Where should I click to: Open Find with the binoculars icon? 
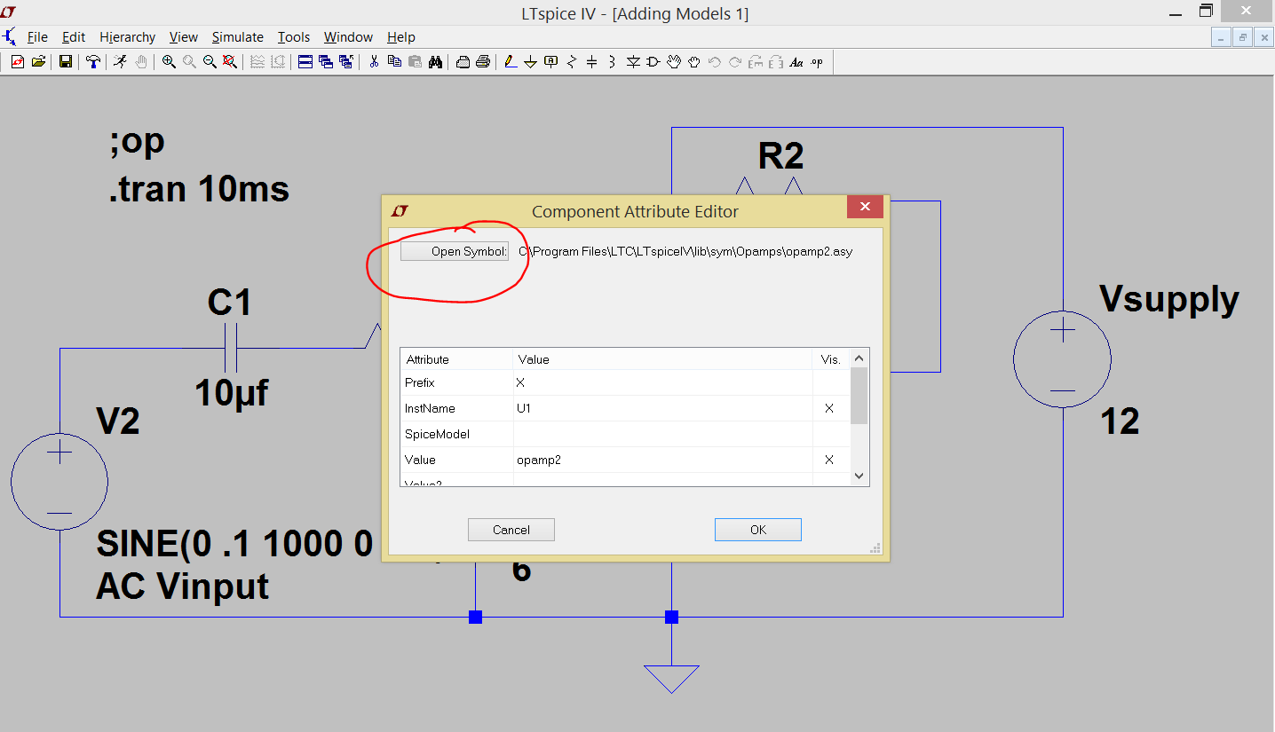pos(435,62)
